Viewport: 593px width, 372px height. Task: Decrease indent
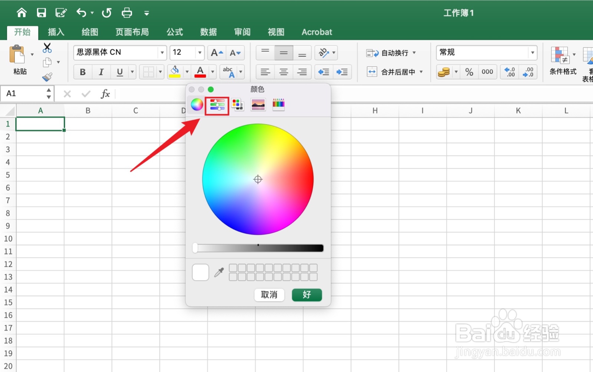[324, 72]
